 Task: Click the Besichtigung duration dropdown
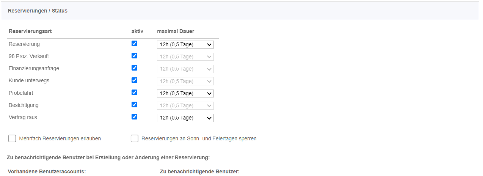point(185,106)
